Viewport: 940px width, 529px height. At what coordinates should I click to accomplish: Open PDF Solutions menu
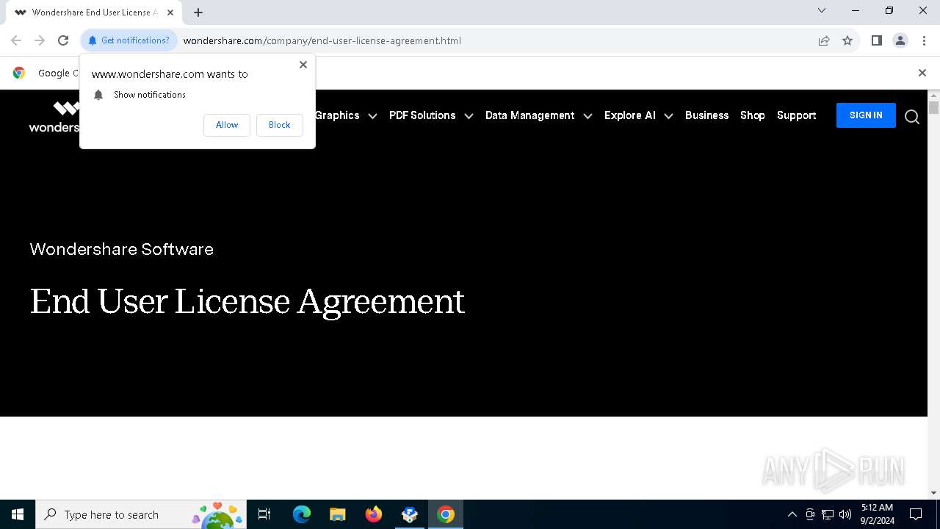pyautogui.click(x=422, y=115)
